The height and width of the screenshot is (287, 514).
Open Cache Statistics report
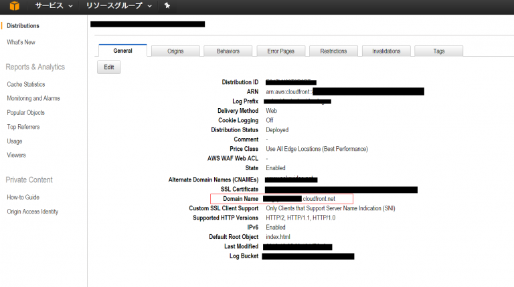click(x=26, y=85)
